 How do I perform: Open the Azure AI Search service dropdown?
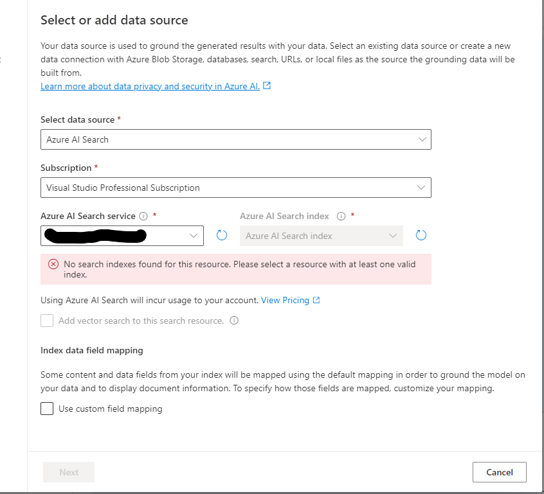122,236
